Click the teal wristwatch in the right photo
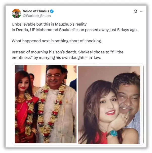 (x=113, y=133)
